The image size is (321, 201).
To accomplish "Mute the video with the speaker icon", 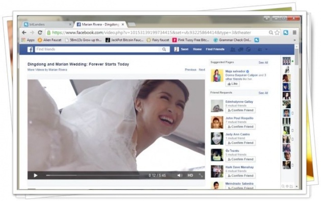I will click(179, 175).
